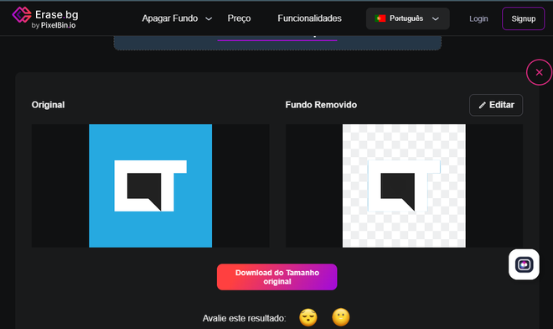Rate result with the neutral face emoji

(x=341, y=317)
